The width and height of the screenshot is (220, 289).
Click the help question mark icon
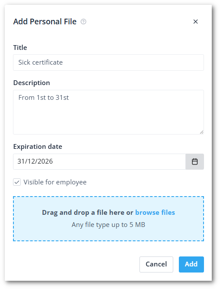click(x=83, y=22)
